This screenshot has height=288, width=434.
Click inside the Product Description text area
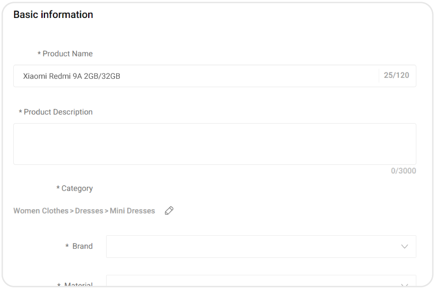214,144
